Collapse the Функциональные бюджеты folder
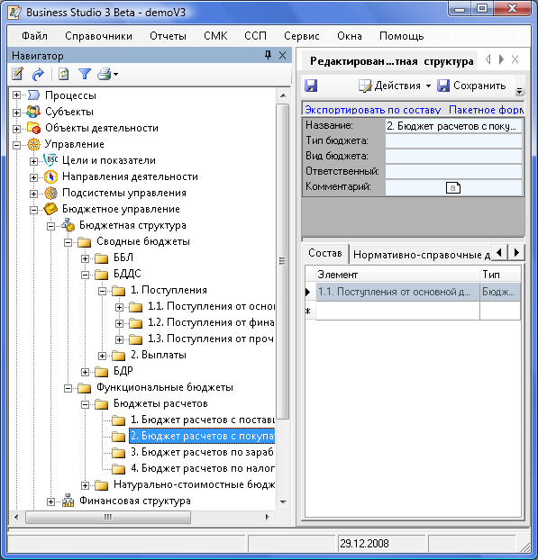 click(x=68, y=388)
